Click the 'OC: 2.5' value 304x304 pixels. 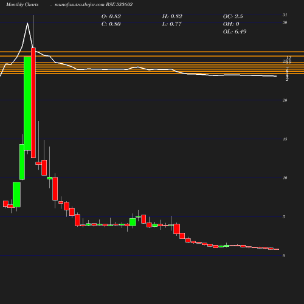click(233, 16)
